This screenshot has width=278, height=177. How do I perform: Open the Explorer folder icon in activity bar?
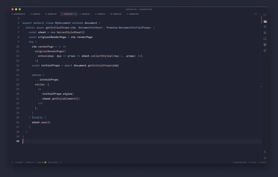[265, 15]
